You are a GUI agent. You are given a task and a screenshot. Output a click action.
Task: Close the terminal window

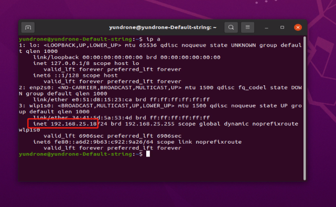tap(298, 27)
